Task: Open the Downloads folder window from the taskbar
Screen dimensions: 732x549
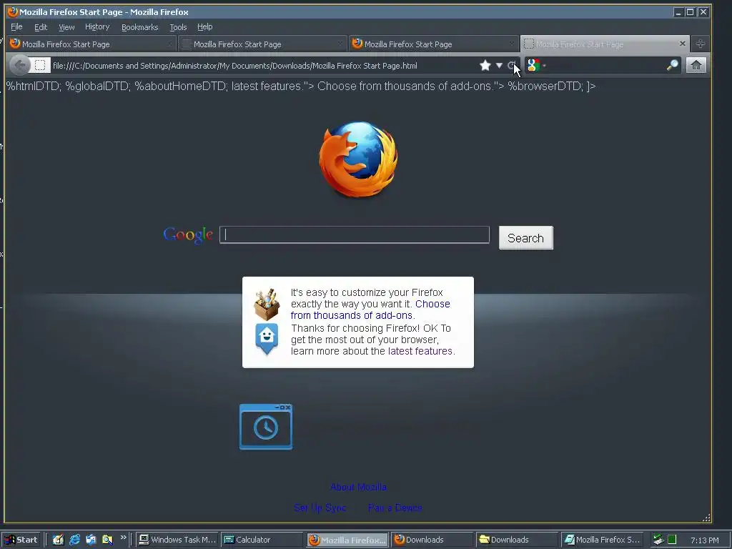Action: click(x=518, y=540)
